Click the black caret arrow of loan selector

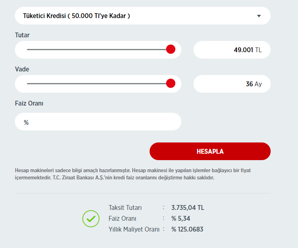pos(259,16)
